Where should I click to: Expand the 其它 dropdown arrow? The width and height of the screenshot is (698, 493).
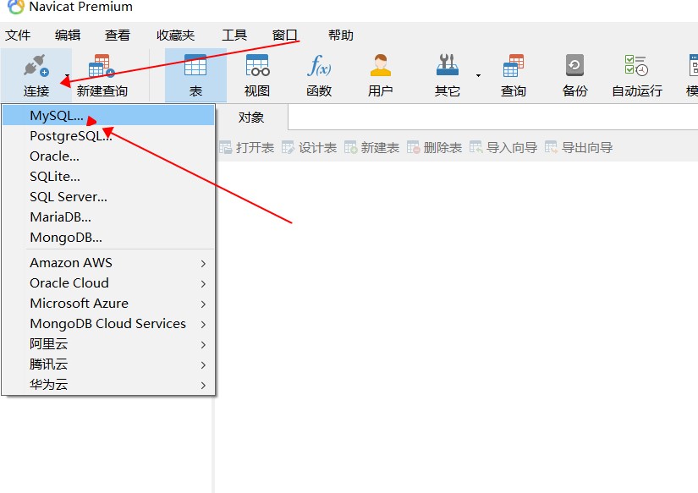click(479, 75)
